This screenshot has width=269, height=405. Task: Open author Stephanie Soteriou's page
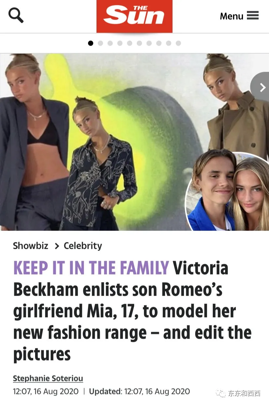[x=48, y=379]
